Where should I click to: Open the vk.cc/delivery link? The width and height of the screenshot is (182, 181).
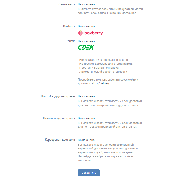(x=101, y=84)
